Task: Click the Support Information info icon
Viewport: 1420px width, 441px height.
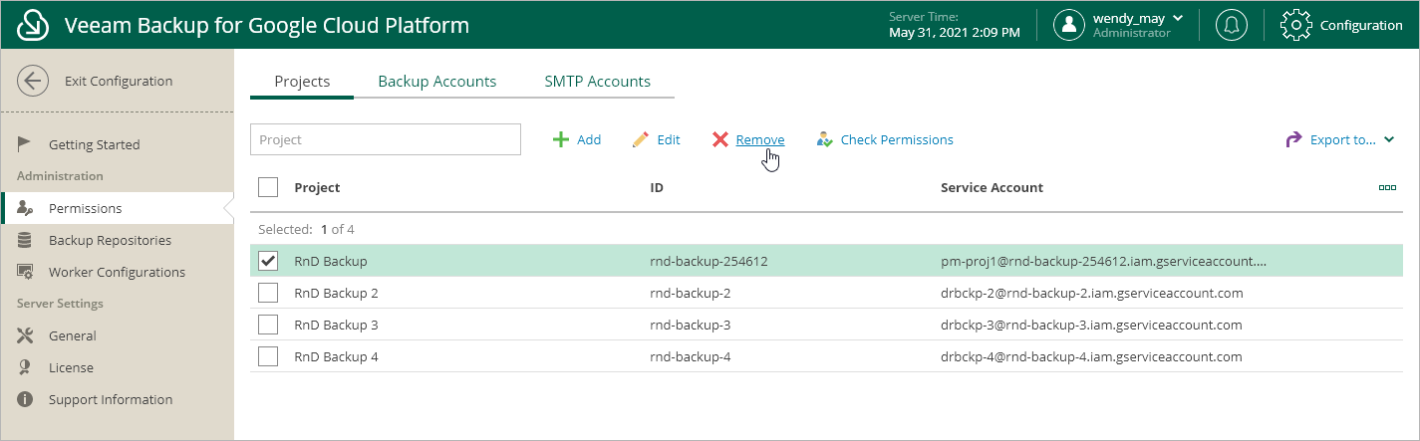Action: [x=26, y=399]
